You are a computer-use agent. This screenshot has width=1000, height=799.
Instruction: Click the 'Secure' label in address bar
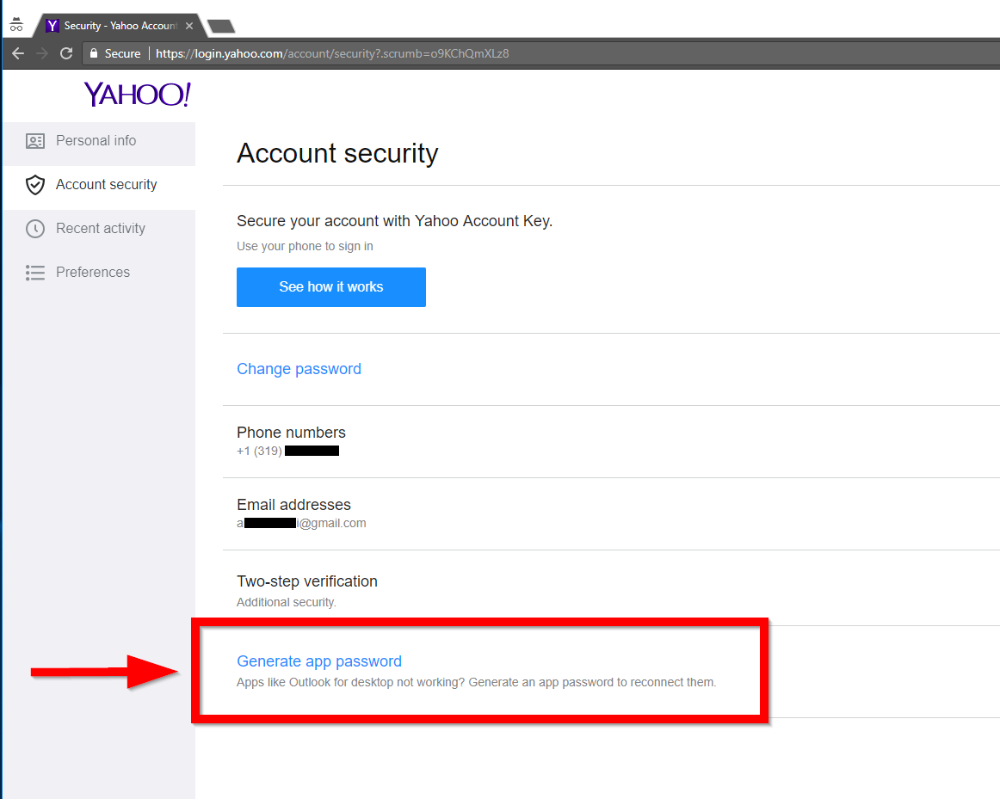(122, 53)
